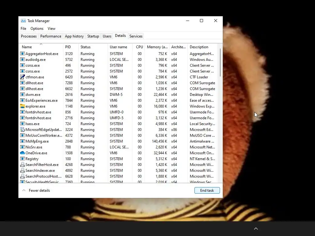Click the vertical scrollbar thumb in process list
The image size is (315, 236).
point(220,63)
